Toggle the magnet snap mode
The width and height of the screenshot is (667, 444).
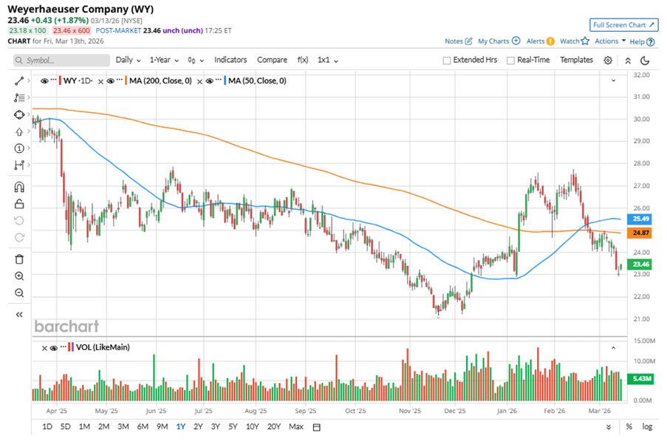coord(19,187)
